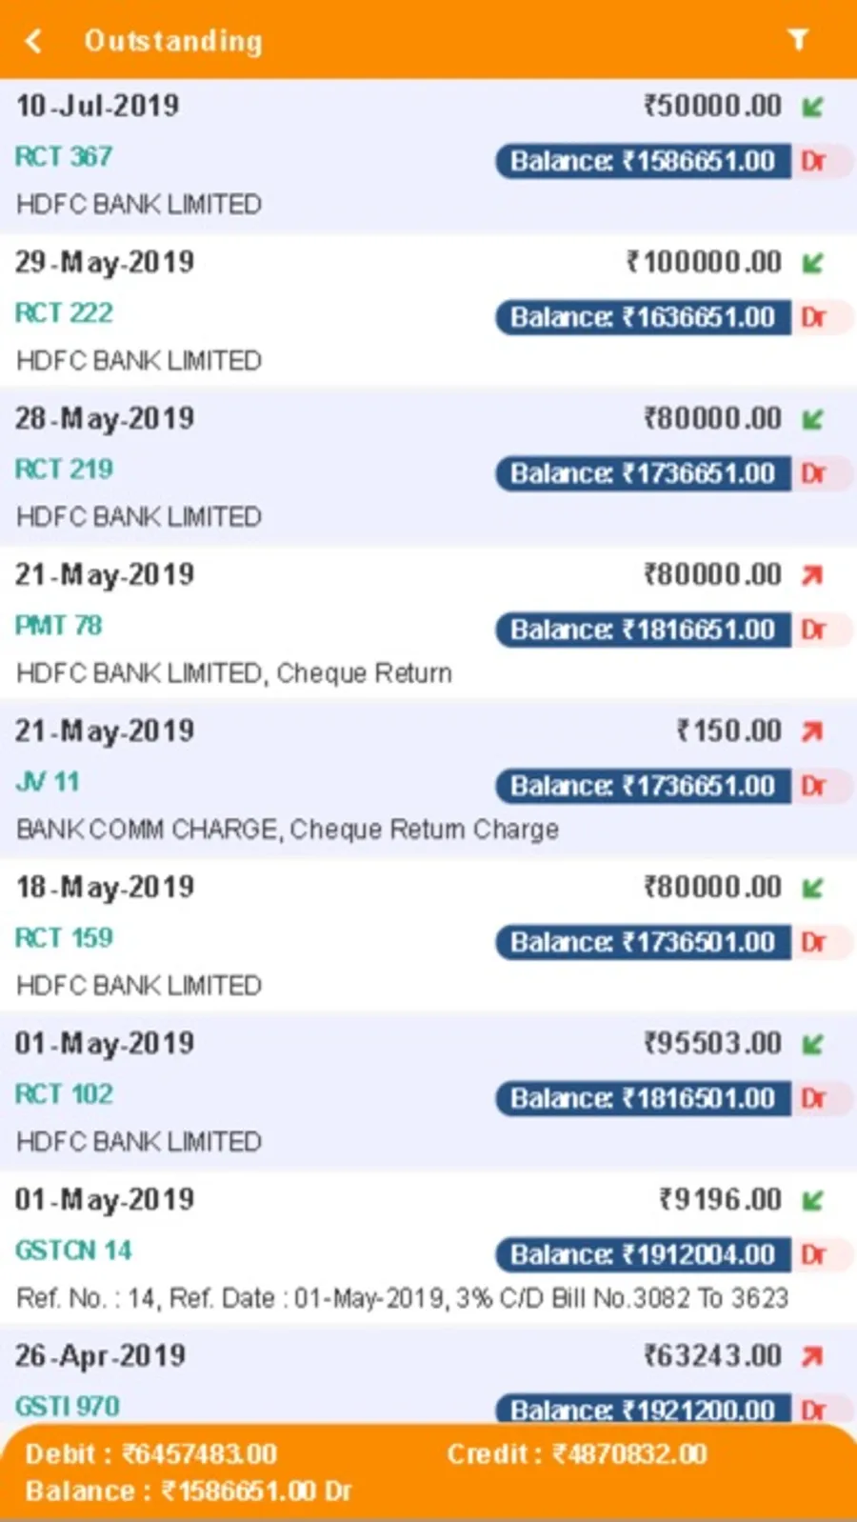
Task: Tap red arrow beside ₹63243.00 amount
Action: click(812, 1356)
